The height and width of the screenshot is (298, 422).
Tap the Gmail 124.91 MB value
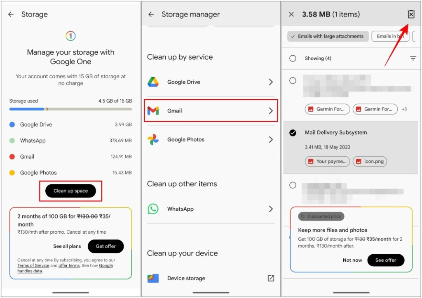point(121,157)
